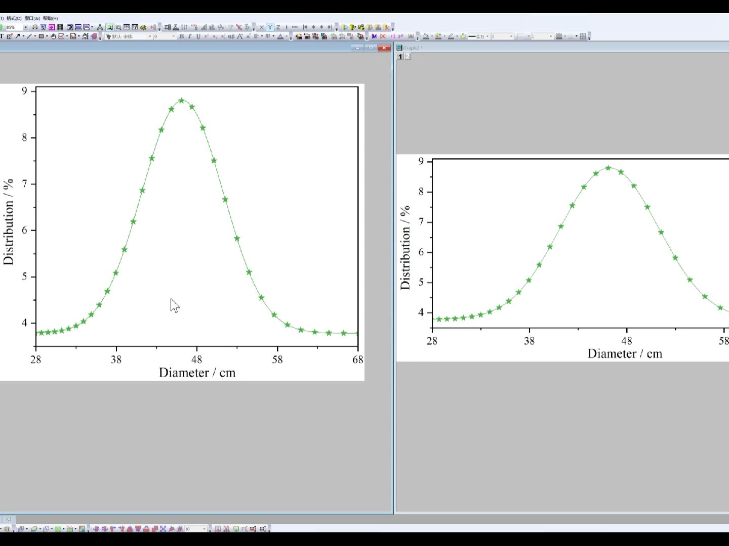Image resolution: width=729 pixels, height=546 pixels.
Task: Activate layer 1 button in Graph2
Action: [x=400, y=56]
